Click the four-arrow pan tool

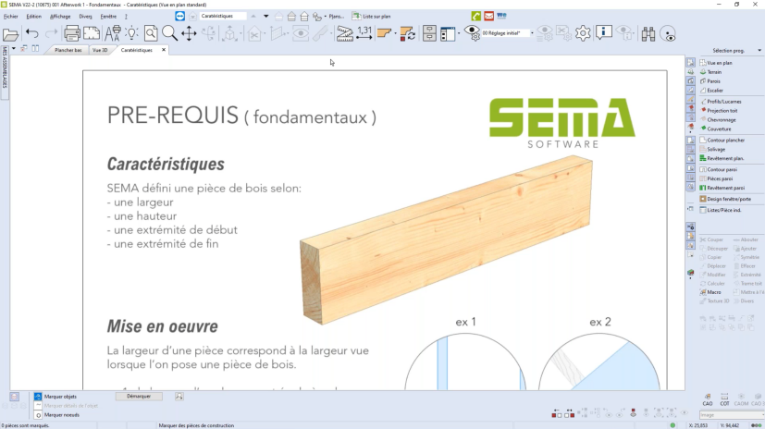pos(189,33)
